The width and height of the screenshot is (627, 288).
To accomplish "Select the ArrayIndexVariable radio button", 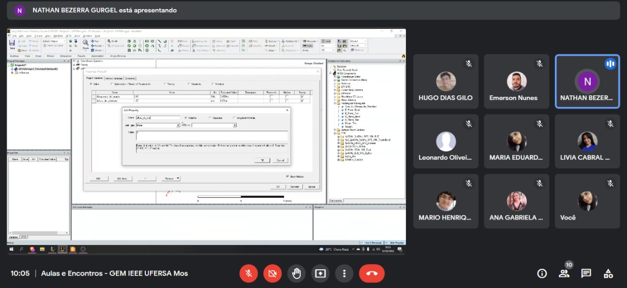I will click(234, 118).
